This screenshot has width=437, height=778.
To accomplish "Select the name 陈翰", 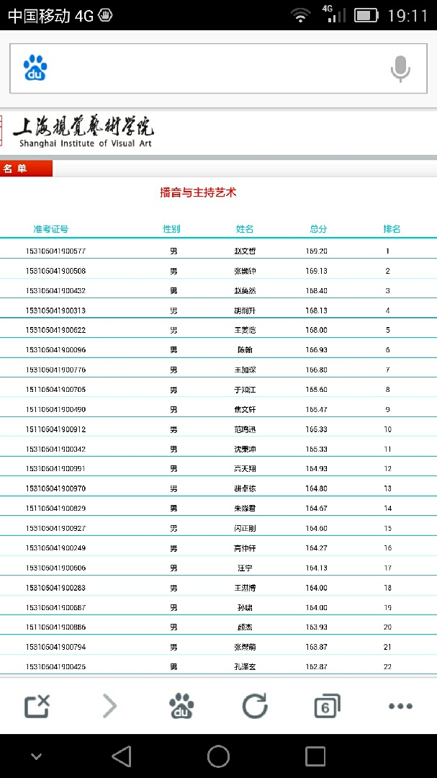I will pyautogui.click(x=245, y=350).
